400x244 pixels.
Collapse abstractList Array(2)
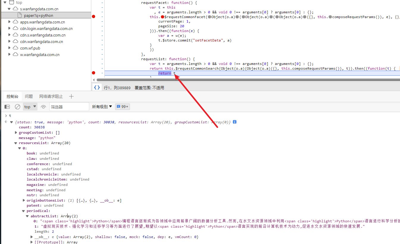(28, 216)
